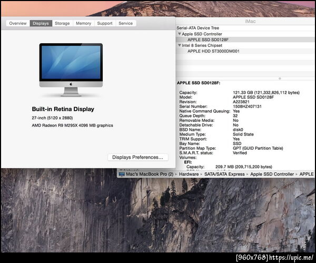This screenshot has width=316, height=263.
Task: Open the Service tab
Action: click(125, 23)
